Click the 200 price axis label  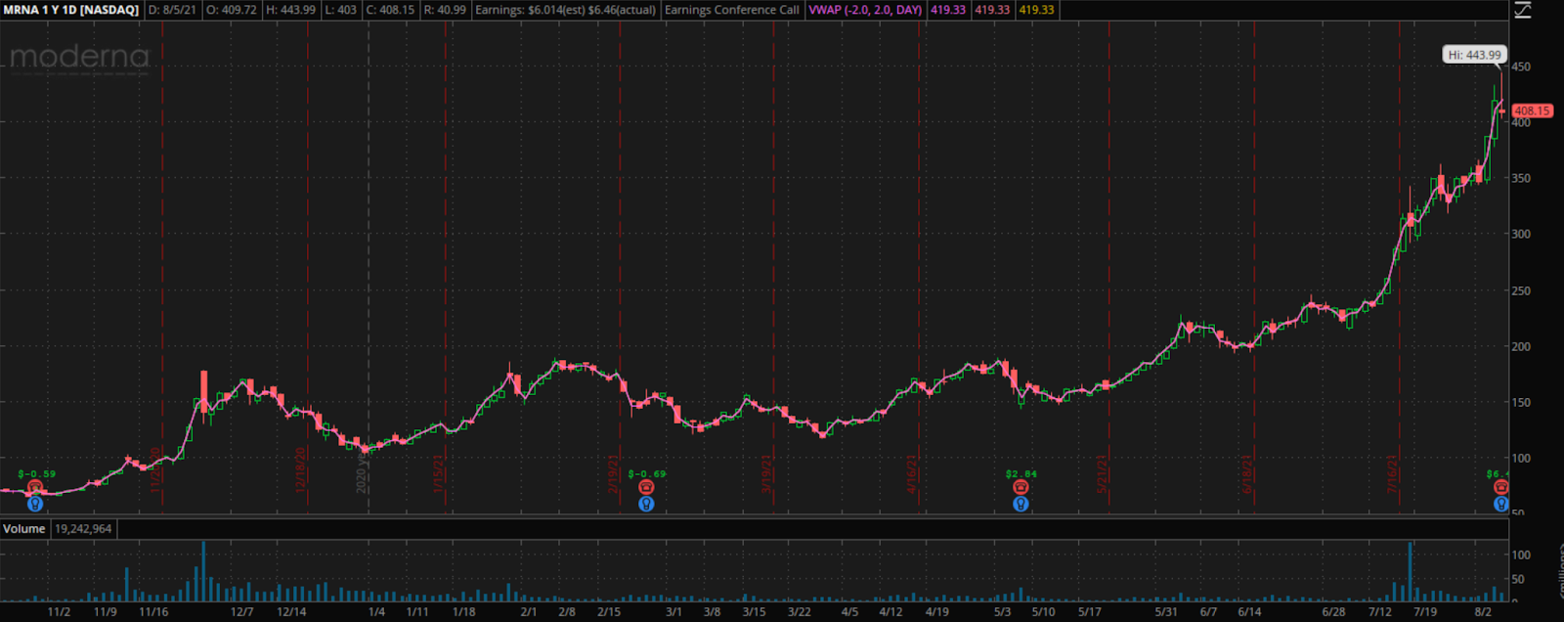click(1521, 347)
